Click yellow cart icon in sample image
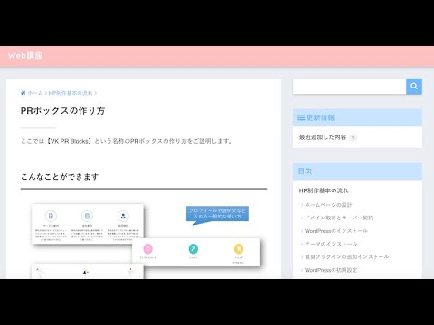The image size is (434, 325). point(239,249)
